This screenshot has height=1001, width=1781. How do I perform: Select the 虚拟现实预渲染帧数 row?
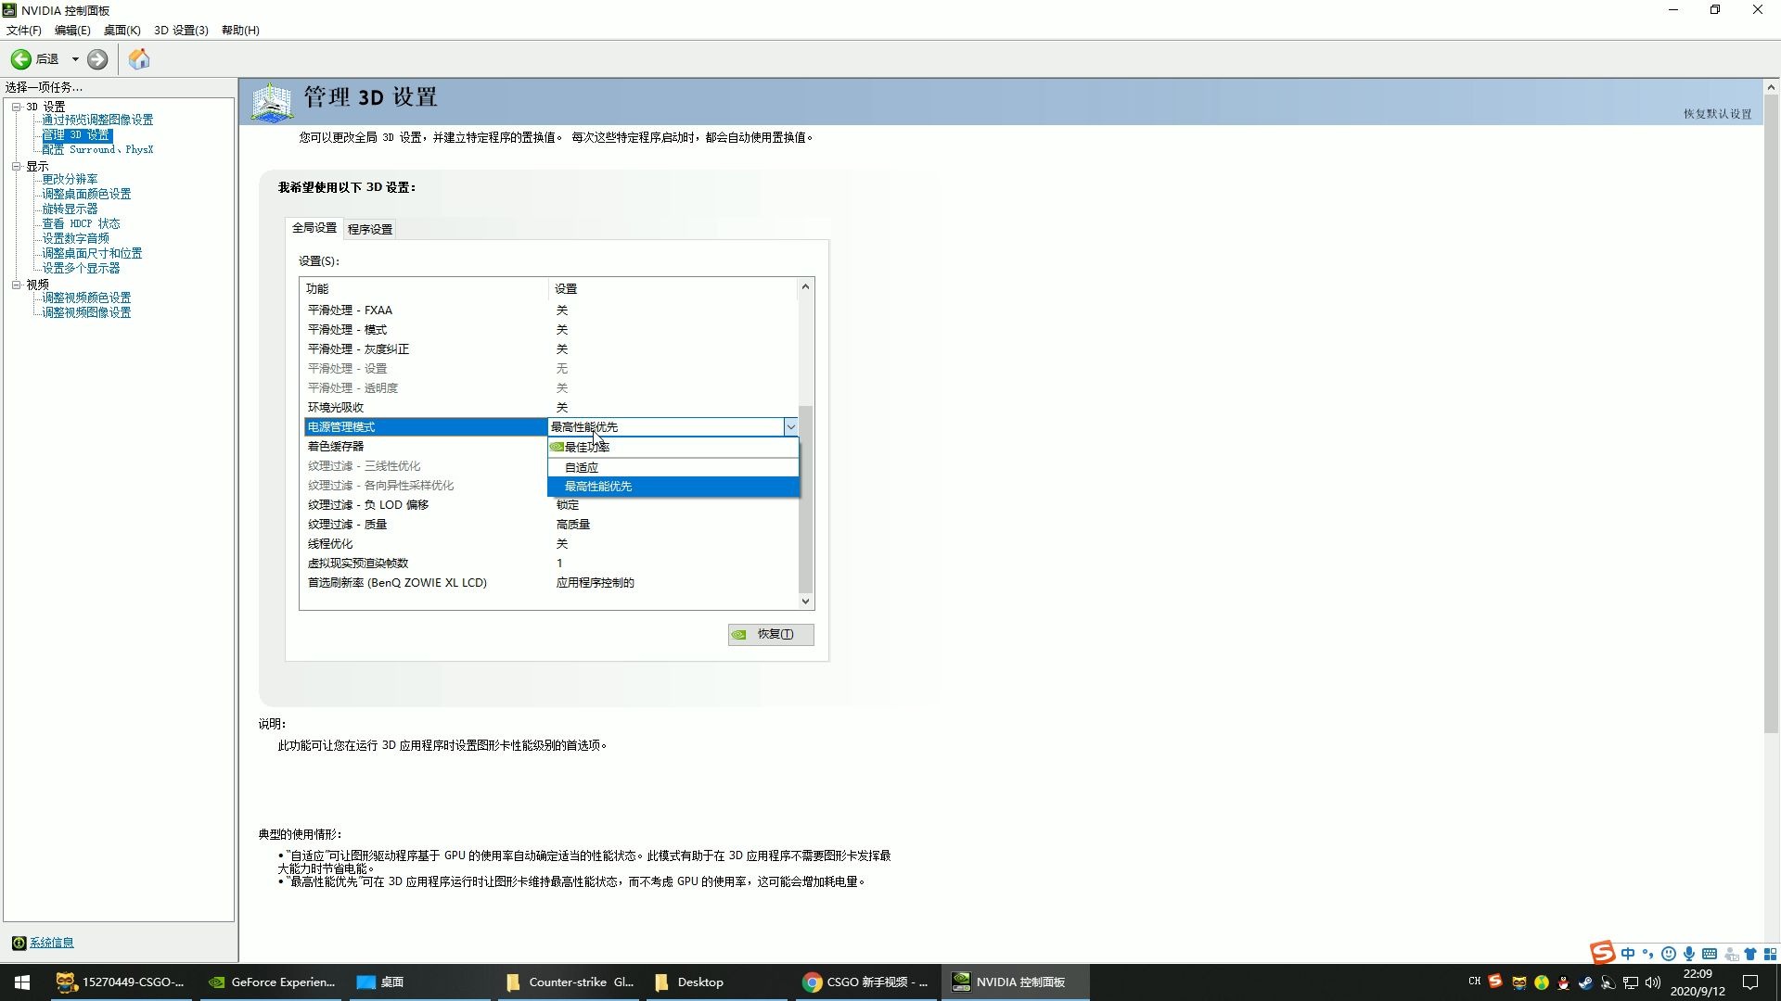549,563
